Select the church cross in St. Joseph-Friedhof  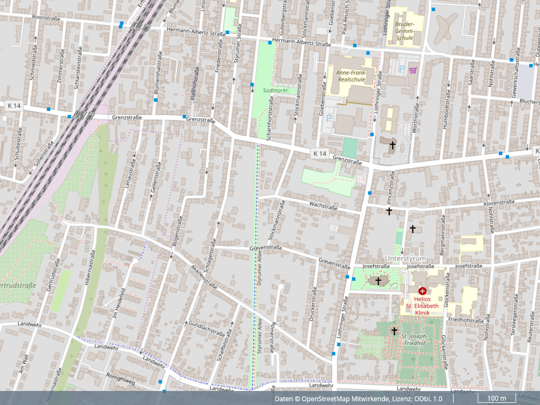394,330
